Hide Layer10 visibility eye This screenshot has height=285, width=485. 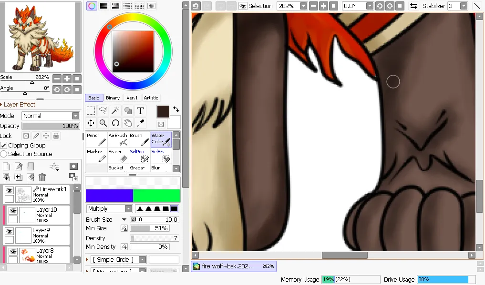[13, 211]
